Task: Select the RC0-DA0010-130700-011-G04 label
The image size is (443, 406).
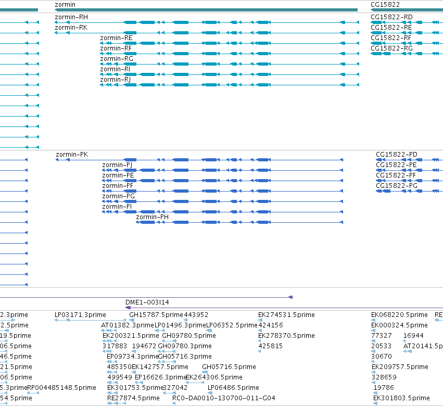Action: click(224, 398)
